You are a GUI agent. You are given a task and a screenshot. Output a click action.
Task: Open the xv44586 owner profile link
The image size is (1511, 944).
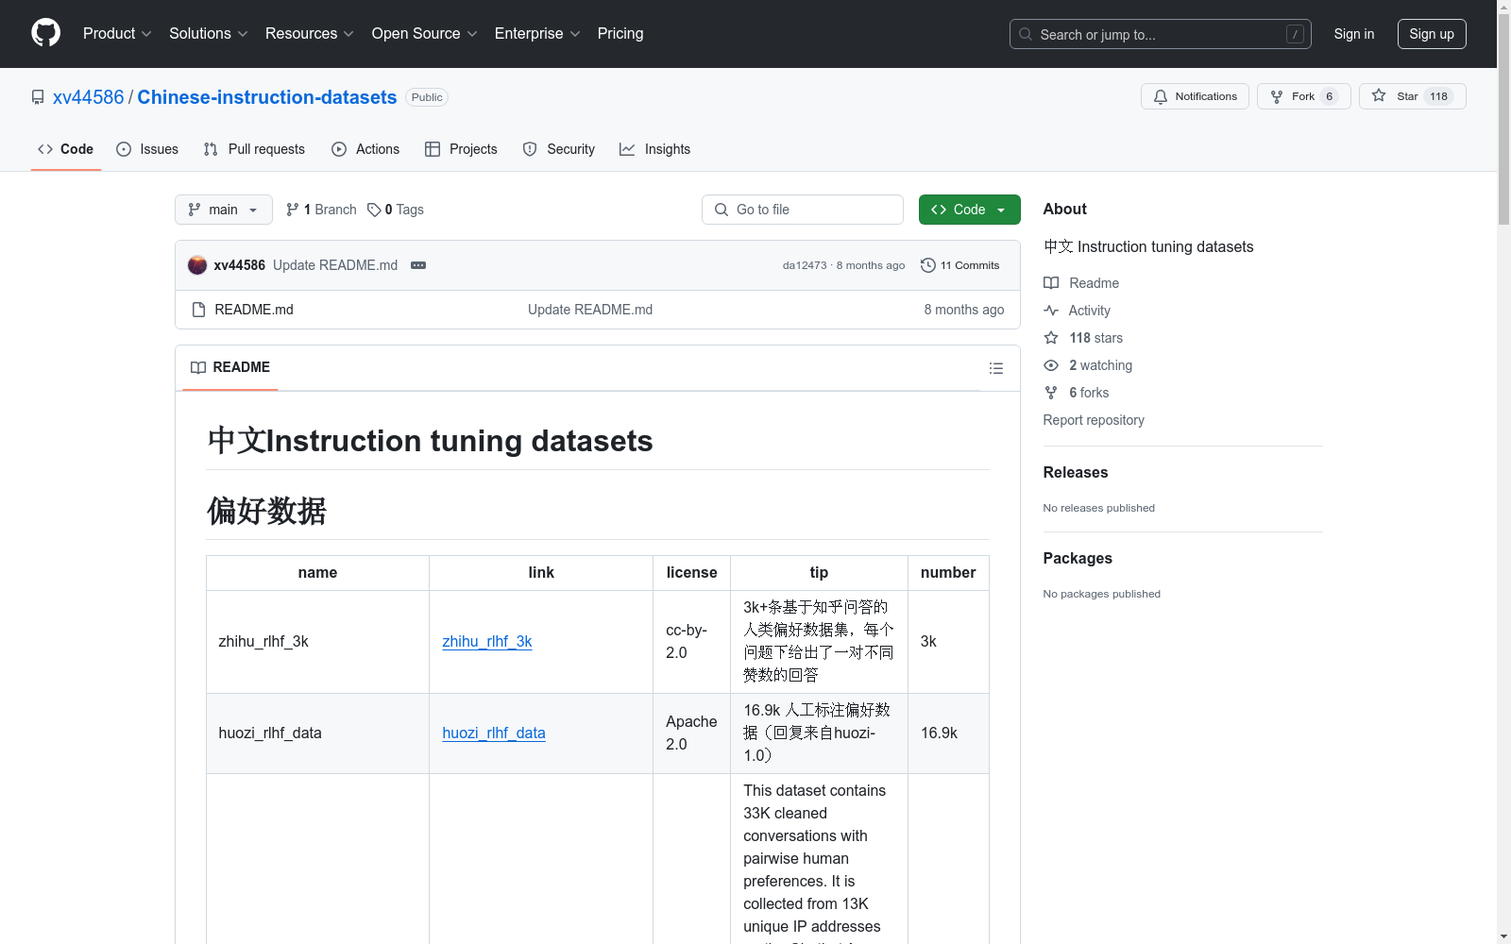89,97
